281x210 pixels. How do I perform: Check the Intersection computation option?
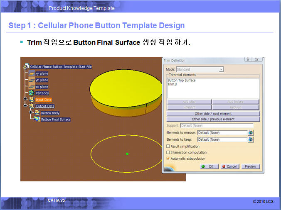point(168,153)
